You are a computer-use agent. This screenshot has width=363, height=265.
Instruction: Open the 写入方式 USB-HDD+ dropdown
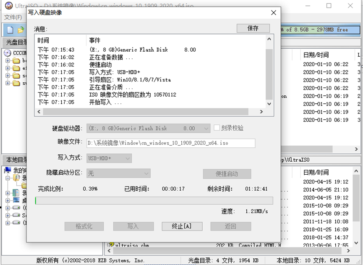click(x=109, y=158)
